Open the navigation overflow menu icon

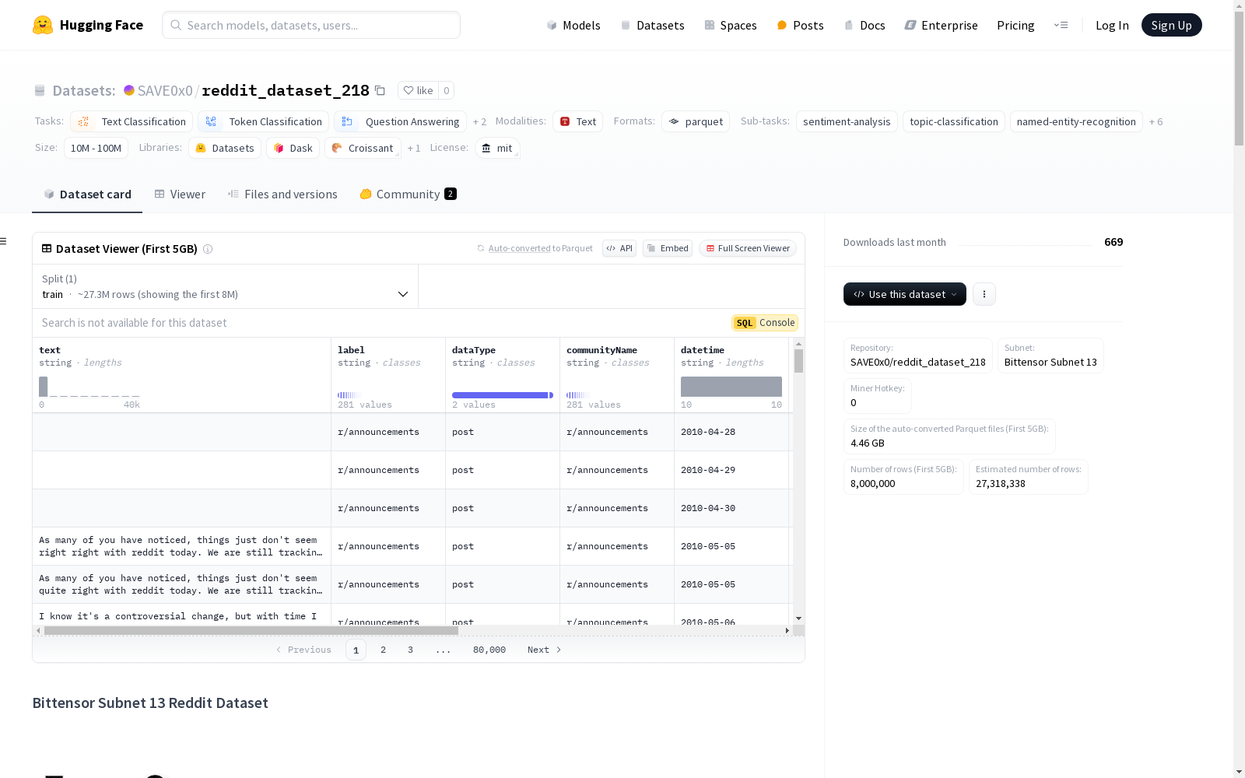[x=1061, y=25]
